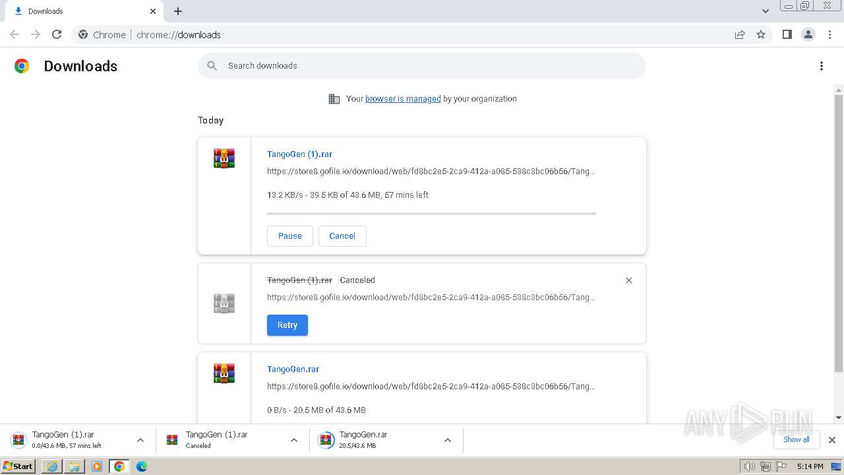Select the Downloads tab
Viewport: 844px width, 475px height.
[79, 11]
